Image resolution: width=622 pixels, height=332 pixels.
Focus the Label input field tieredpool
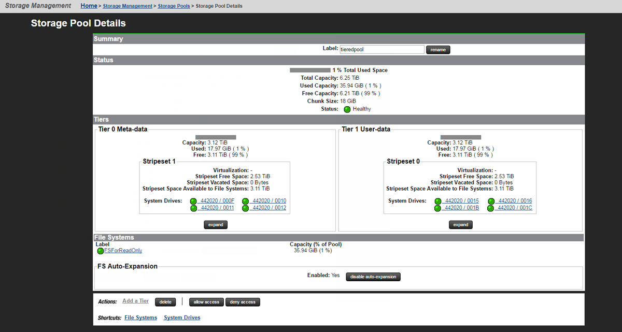click(x=381, y=50)
